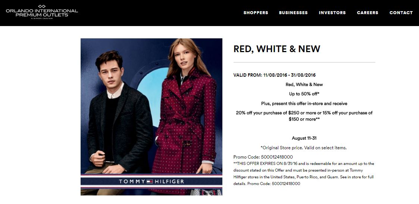Screen dimensions: 419x204
Task: Click the RED, WHITE & NEW heading
Action: (277, 49)
